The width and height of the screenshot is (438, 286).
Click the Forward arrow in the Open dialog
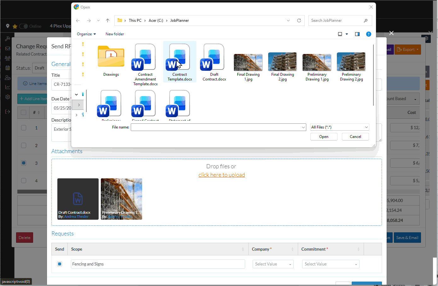[x=89, y=21]
